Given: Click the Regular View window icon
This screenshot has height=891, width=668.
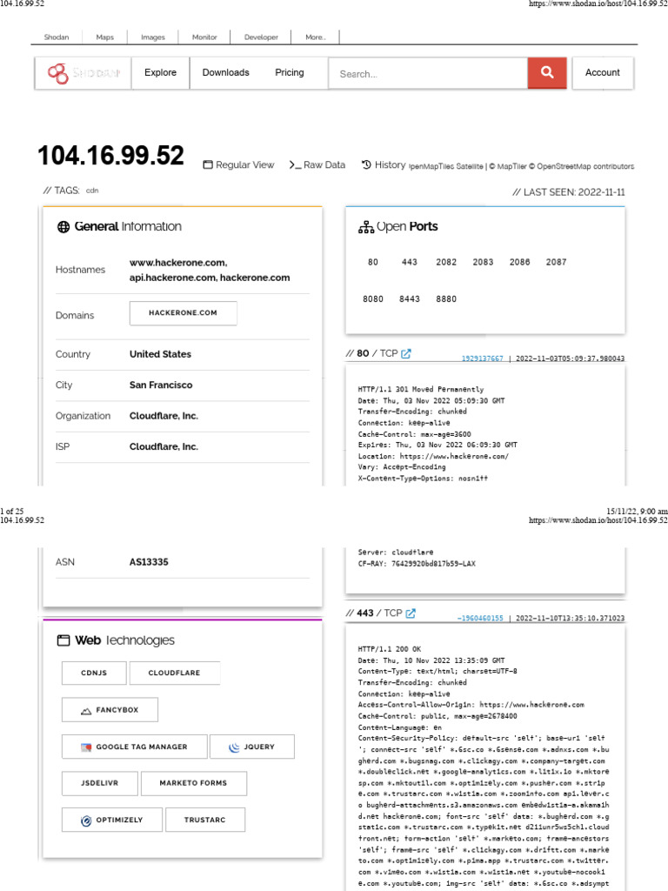Looking at the screenshot, I should tap(208, 165).
